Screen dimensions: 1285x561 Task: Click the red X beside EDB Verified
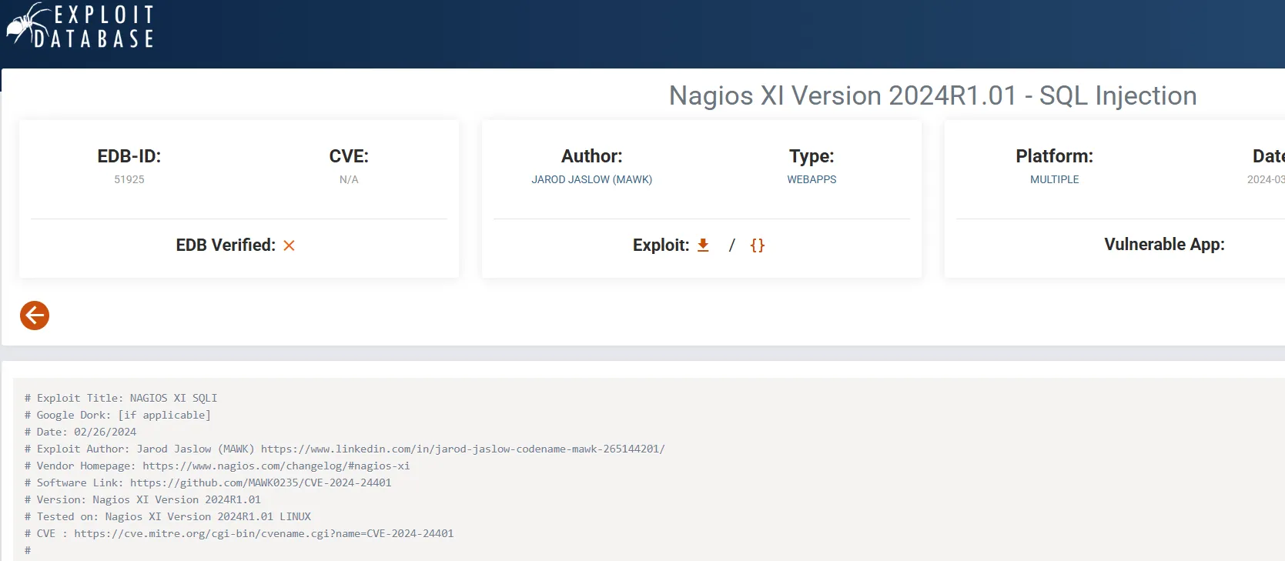pos(289,245)
